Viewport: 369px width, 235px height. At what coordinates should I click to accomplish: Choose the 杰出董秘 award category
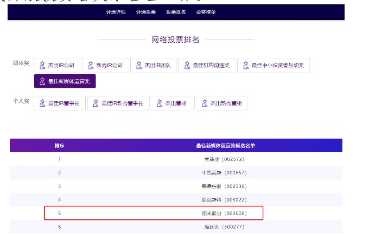click(173, 103)
